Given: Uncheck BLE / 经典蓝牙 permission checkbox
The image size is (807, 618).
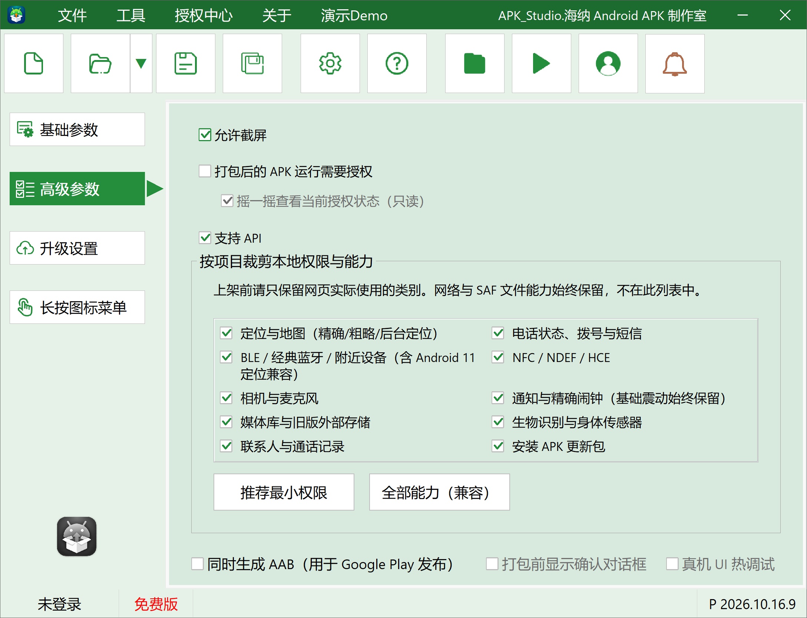Looking at the screenshot, I should coord(226,357).
